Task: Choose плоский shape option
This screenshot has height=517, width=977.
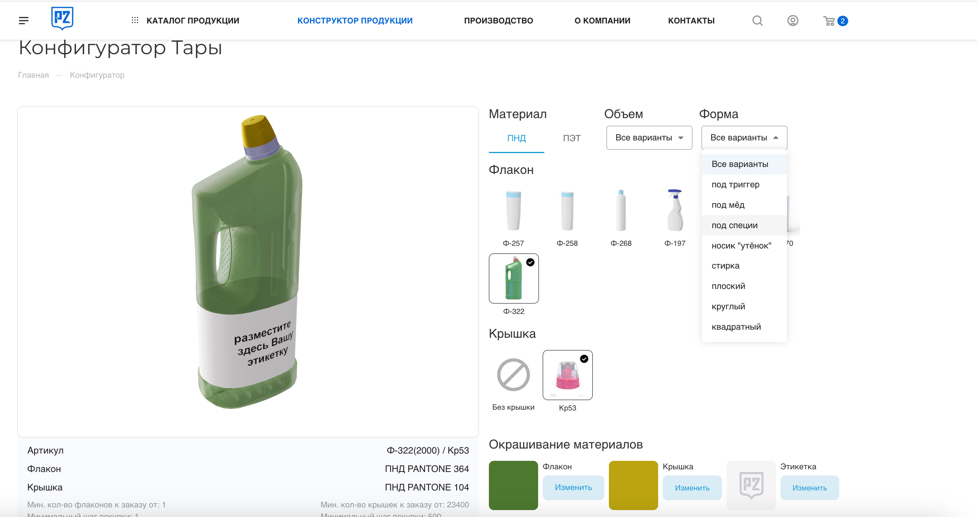Action: pyautogui.click(x=744, y=286)
